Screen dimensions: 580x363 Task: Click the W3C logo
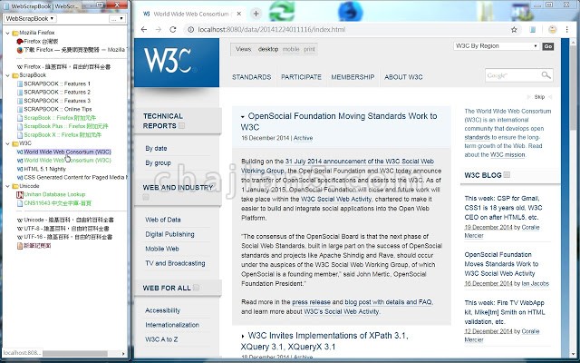[x=177, y=63]
